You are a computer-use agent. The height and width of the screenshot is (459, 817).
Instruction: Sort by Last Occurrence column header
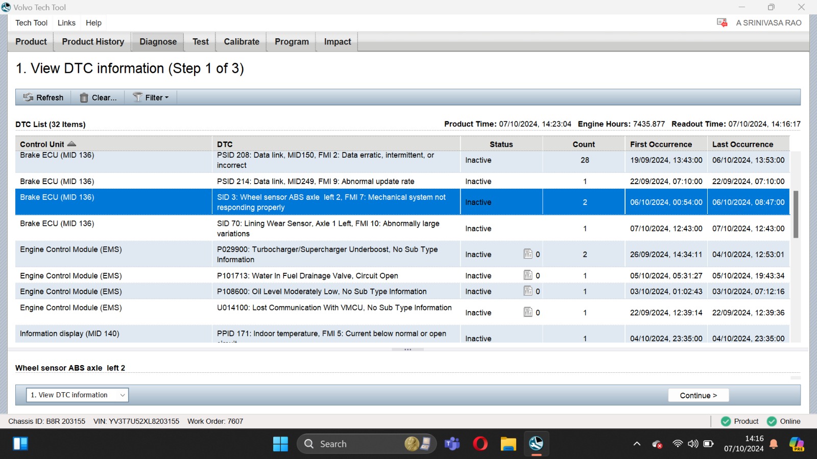748,144
